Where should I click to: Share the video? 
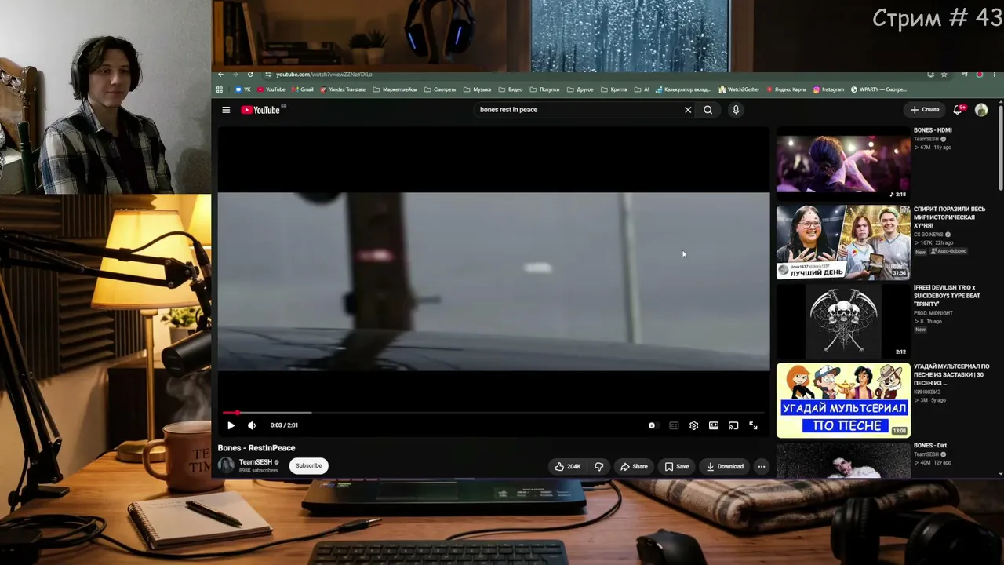(634, 466)
